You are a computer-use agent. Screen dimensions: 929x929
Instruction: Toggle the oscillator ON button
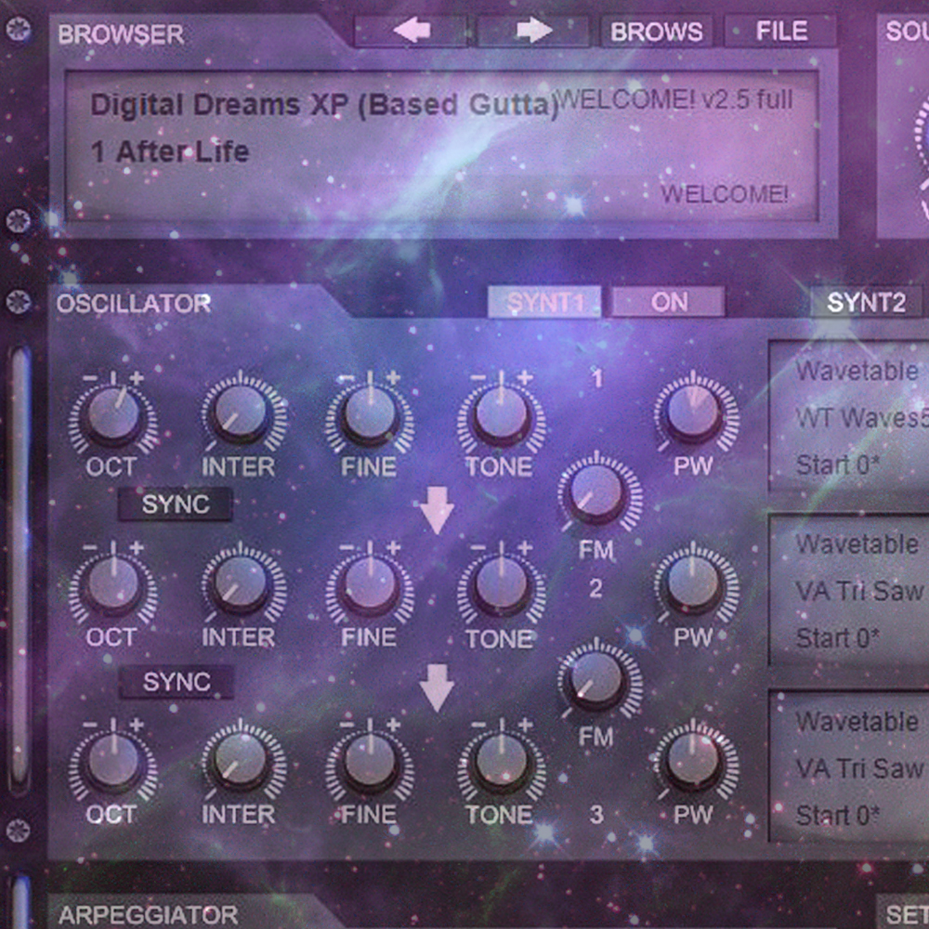tap(668, 302)
